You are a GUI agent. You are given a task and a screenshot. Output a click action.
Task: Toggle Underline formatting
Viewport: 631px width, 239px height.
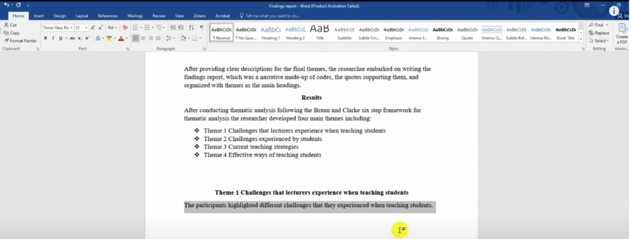(x=60, y=38)
